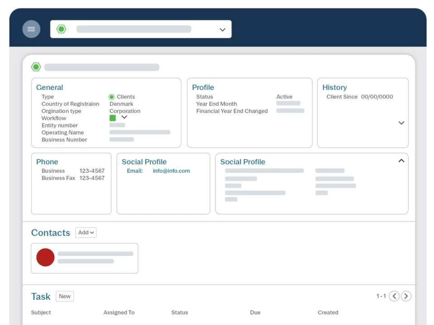Click the green hexagon beside the record title
This screenshot has height=325, width=434.
(x=36, y=67)
